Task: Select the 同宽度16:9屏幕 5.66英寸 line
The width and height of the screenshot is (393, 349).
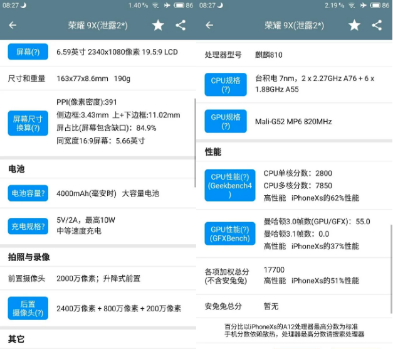Action: tap(100, 141)
